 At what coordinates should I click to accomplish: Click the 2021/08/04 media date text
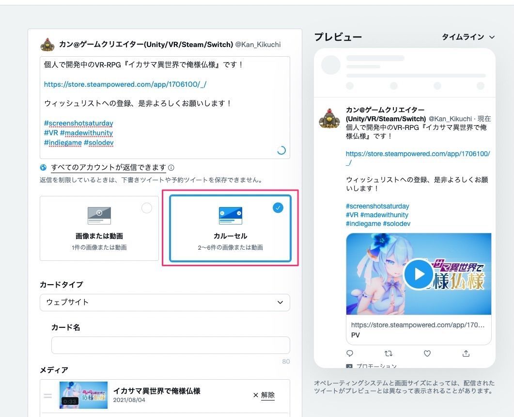tap(129, 400)
